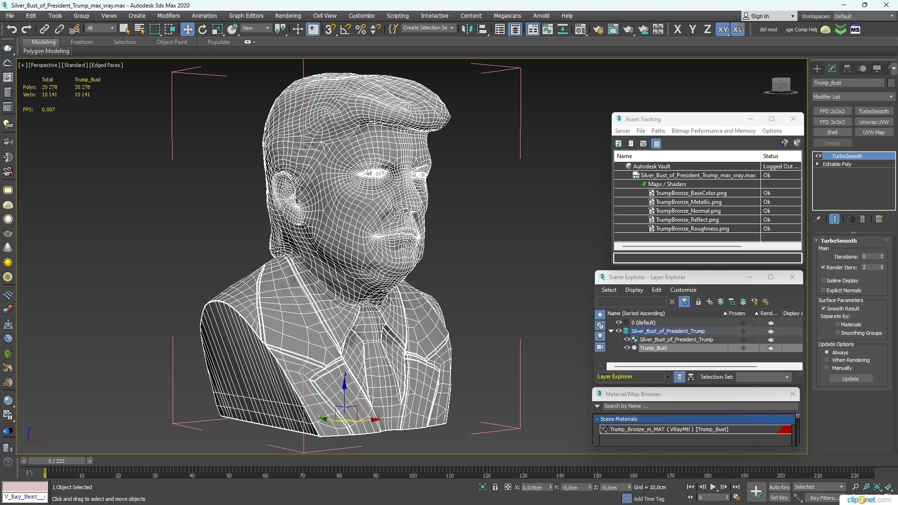Open the selection filter All dropdown
The height and width of the screenshot is (505, 898).
(x=101, y=28)
